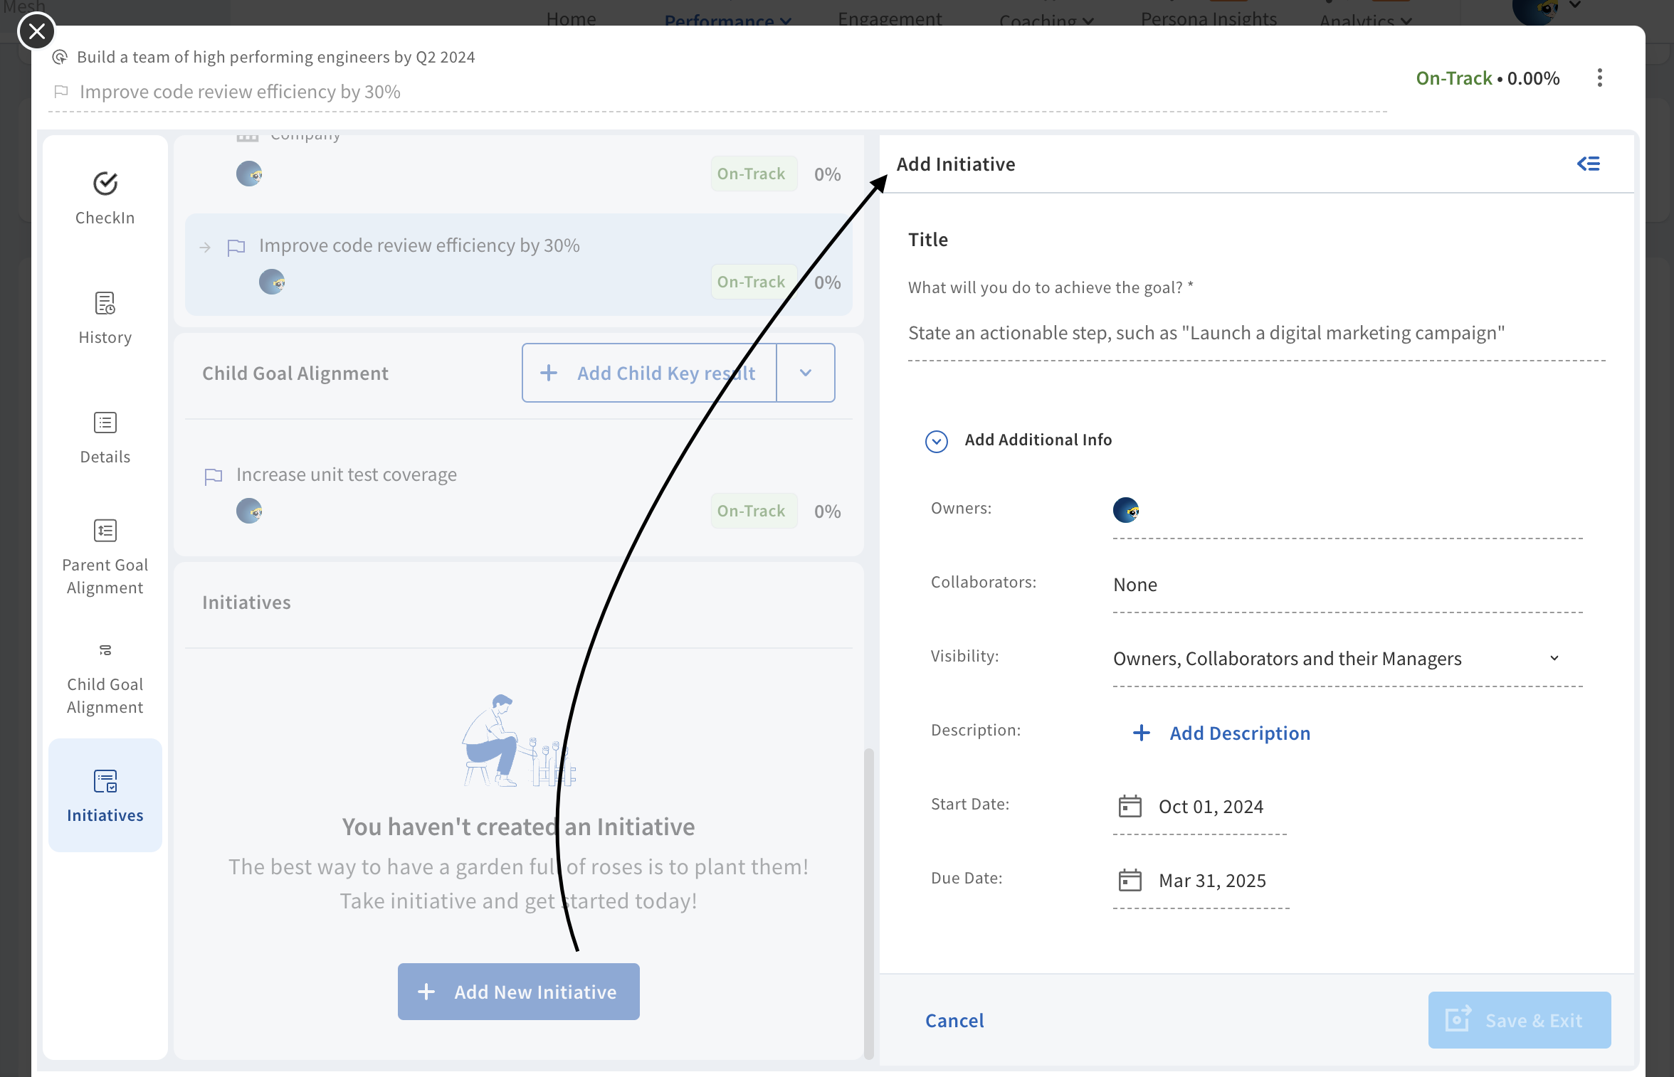Image resolution: width=1674 pixels, height=1077 pixels.
Task: Click the owner avatar in Owners field
Action: (x=1126, y=511)
